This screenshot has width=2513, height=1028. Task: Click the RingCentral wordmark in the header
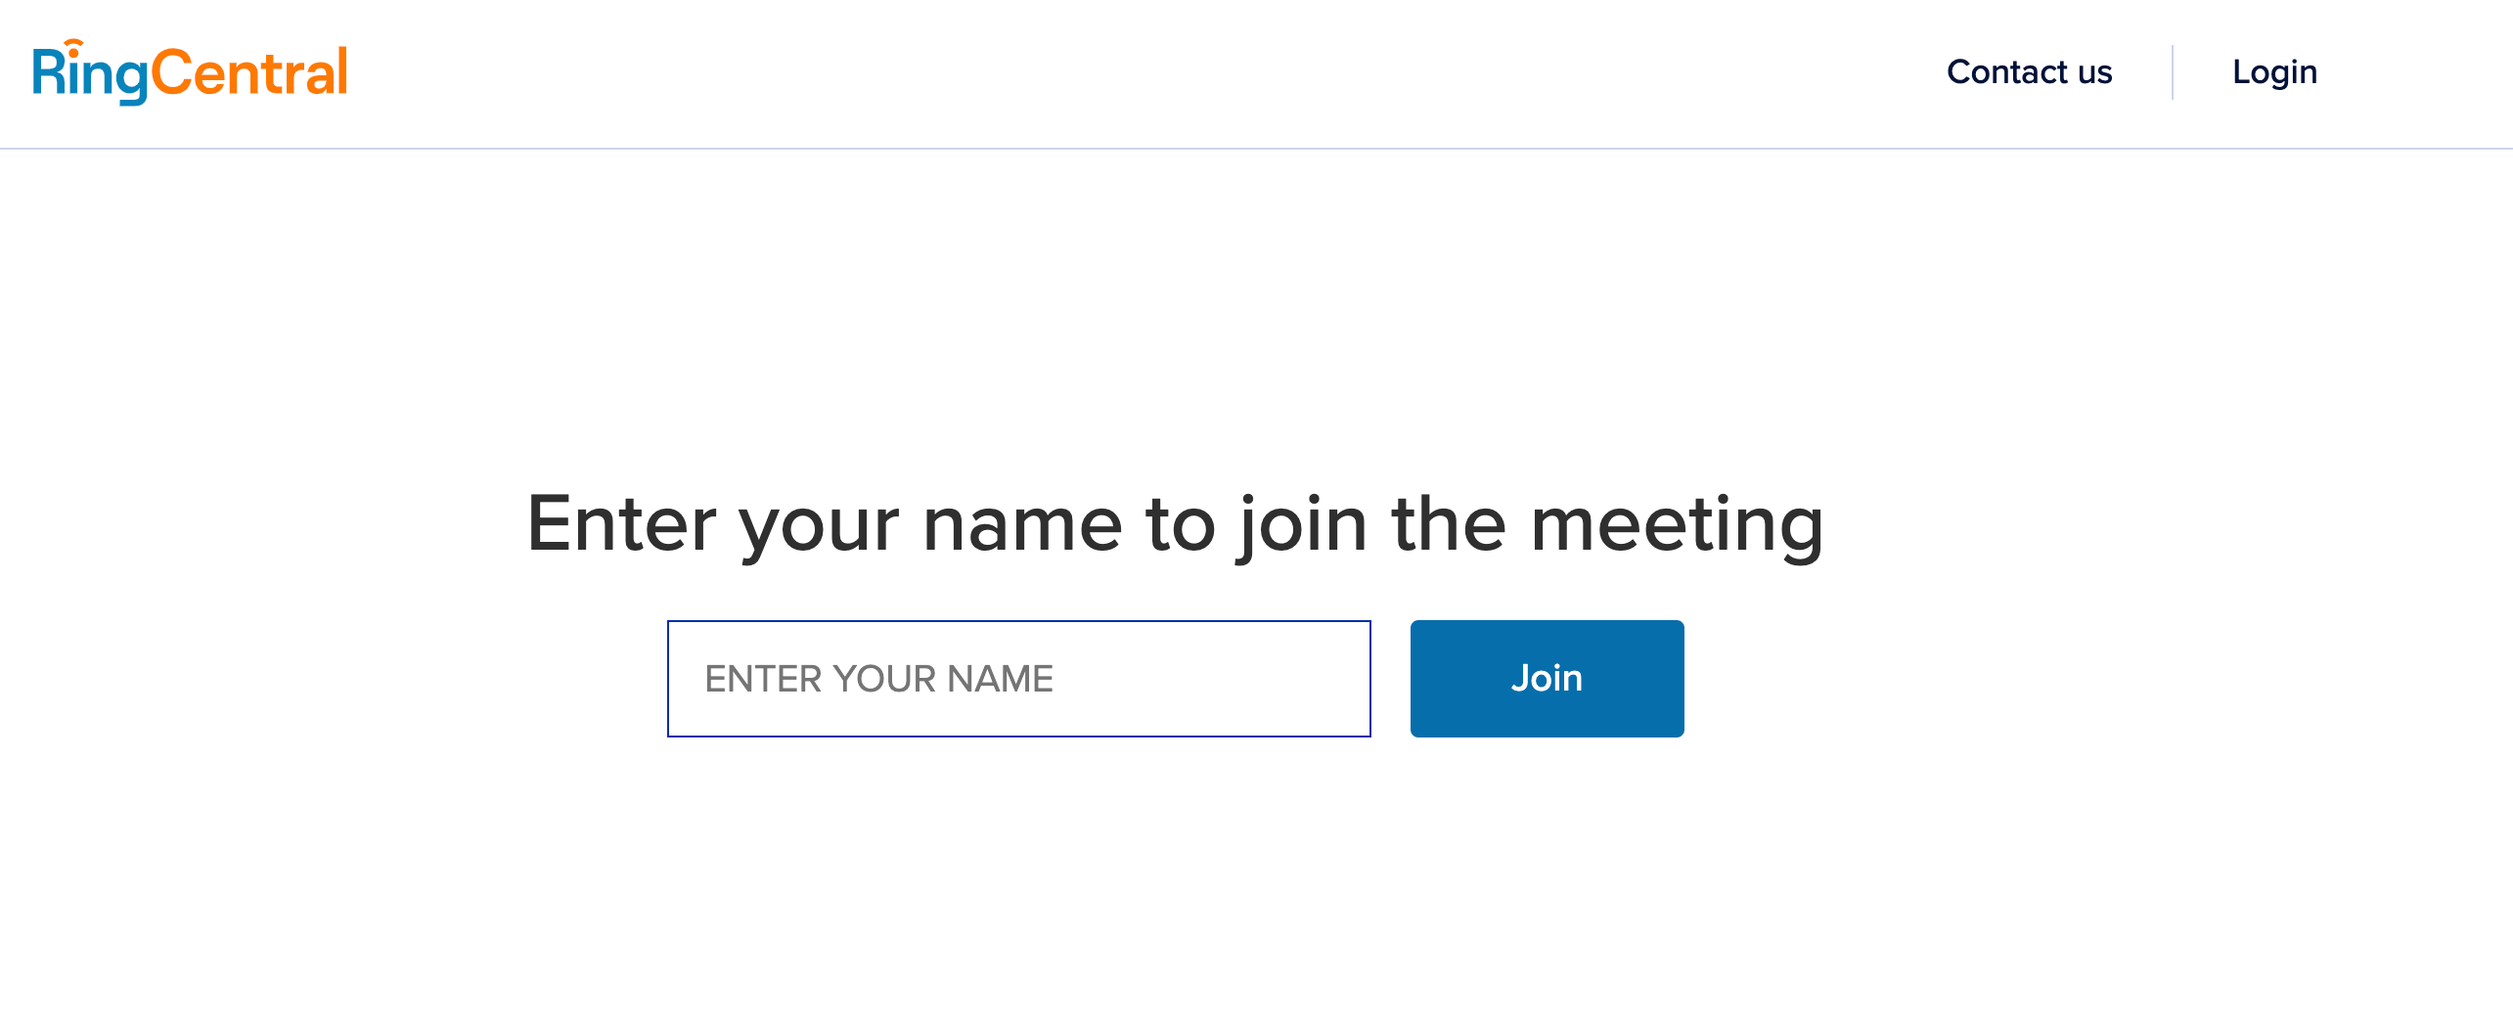click(189, 68)
